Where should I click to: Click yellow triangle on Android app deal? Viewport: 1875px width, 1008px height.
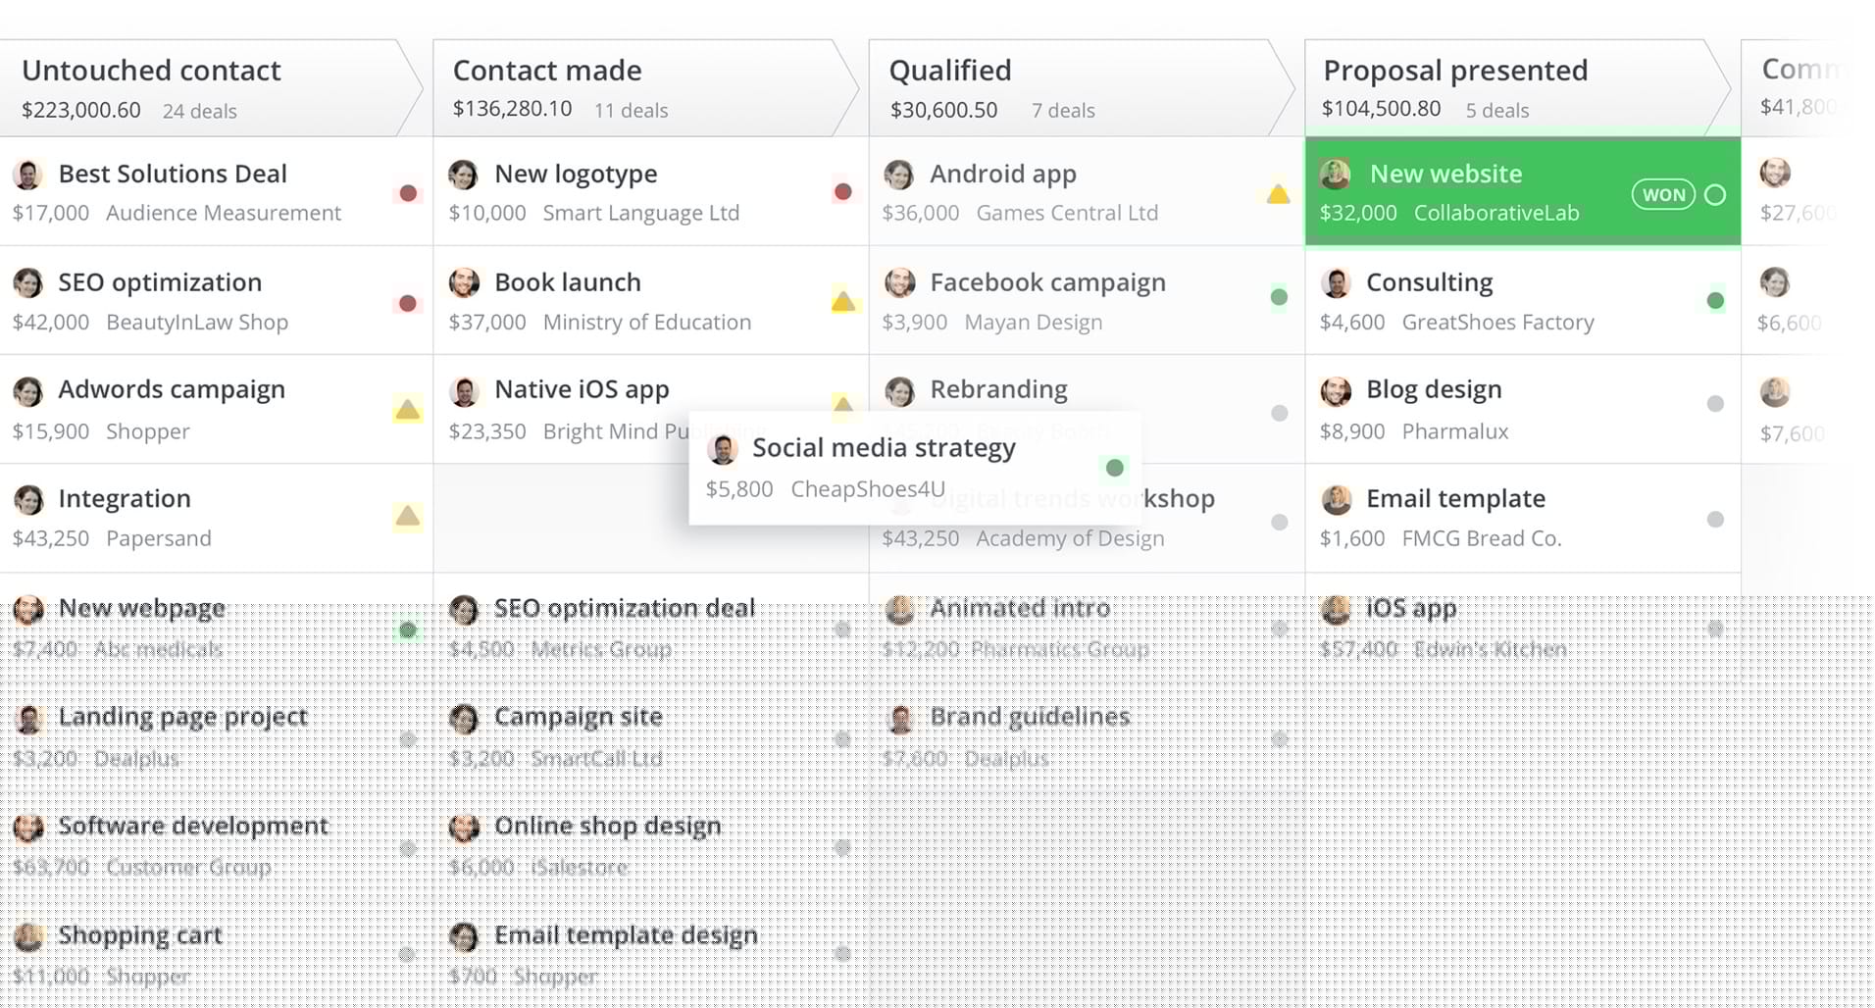(x=1278, y=193)
